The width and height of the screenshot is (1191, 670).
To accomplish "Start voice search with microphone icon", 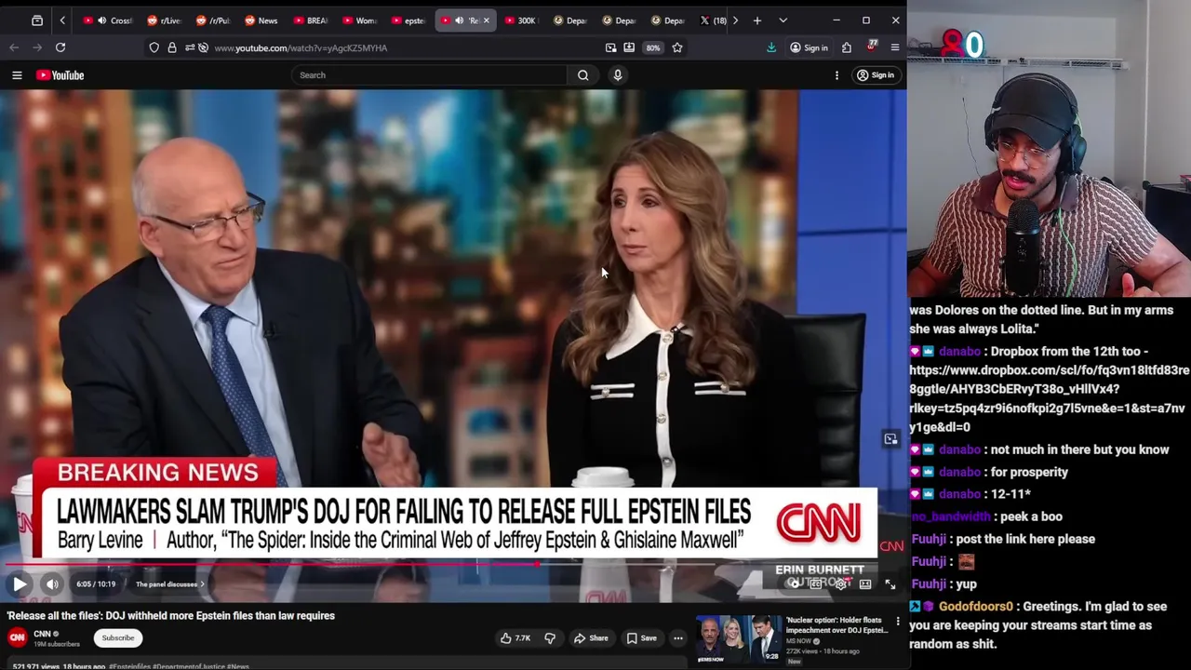I will coord(618,75).
